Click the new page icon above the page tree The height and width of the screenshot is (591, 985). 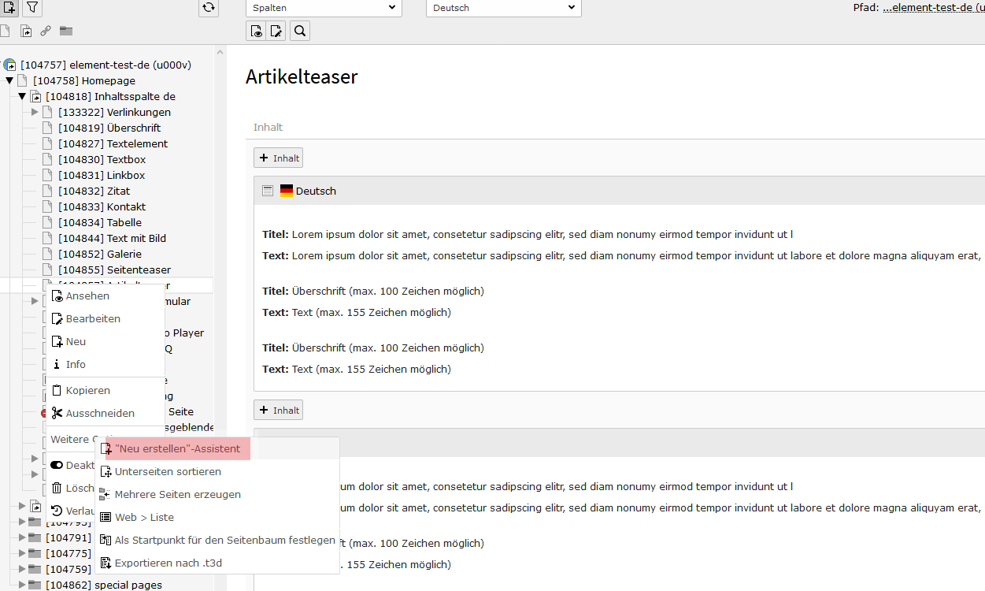point(10,8)
